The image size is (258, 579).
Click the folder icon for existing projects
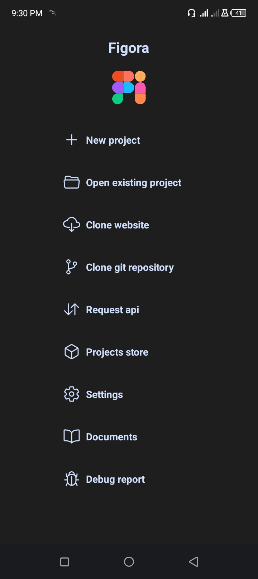click(x=71, y=182)
